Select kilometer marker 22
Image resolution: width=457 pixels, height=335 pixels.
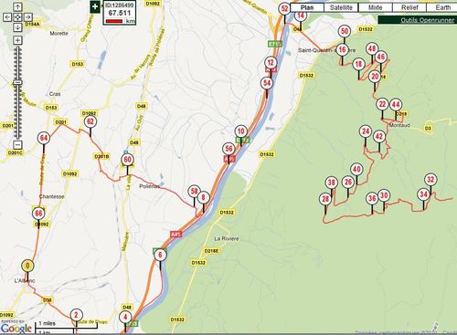(382, 104)
